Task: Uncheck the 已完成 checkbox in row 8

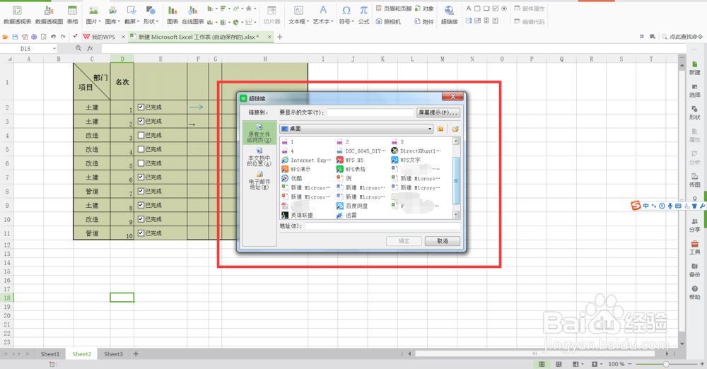Action: pyautogui.click(x=141, y=192)
